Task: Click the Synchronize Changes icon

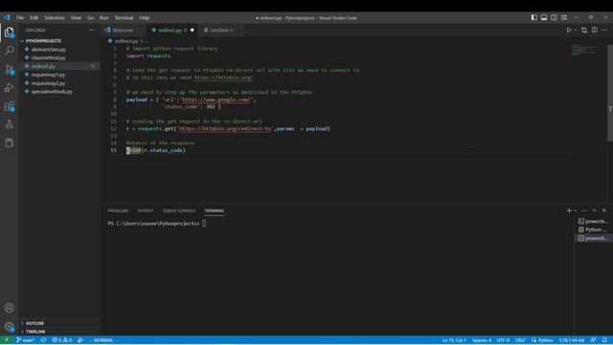Action: point(43,340)
